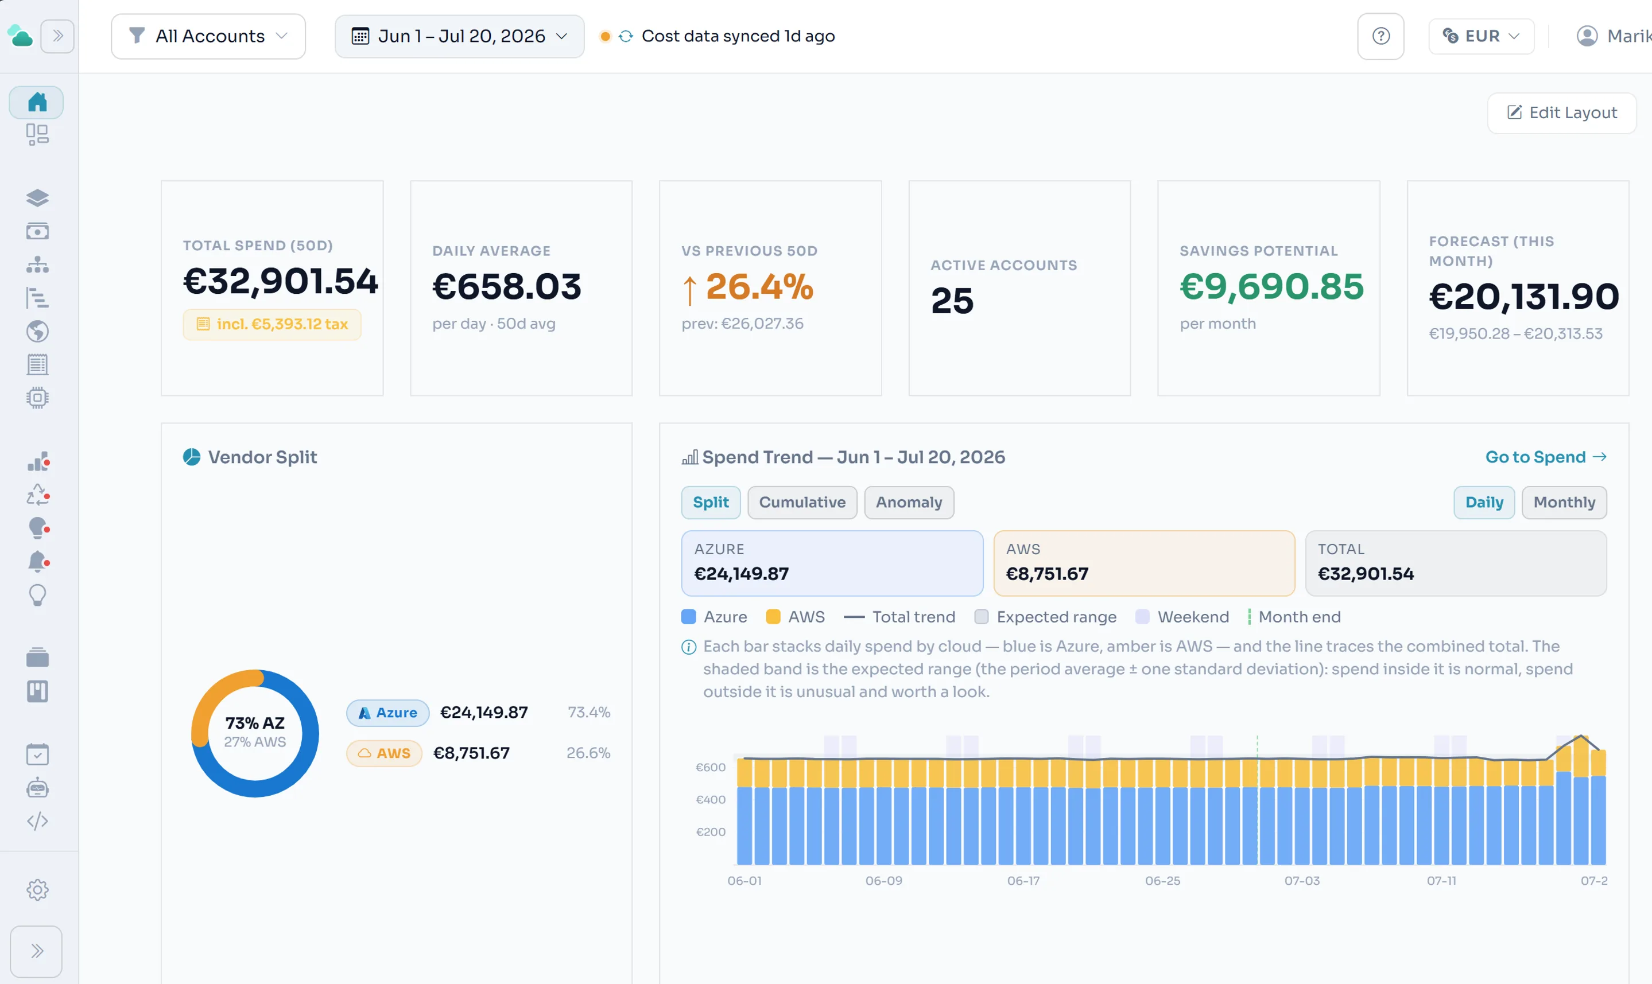Open the widget layout dashboards icon
Image resolution: width=1652 pixels, height=984 pixels.
click(x=37, y=135)
